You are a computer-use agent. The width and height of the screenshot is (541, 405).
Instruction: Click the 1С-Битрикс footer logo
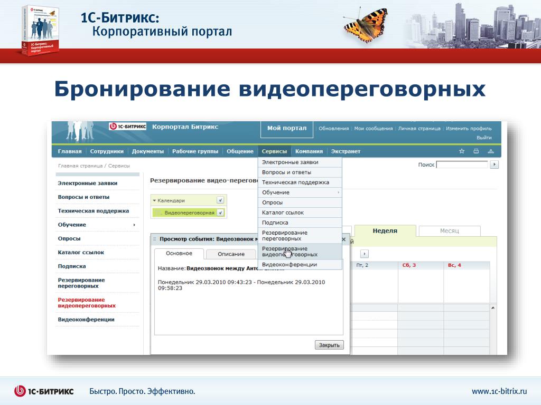(44, 391)
